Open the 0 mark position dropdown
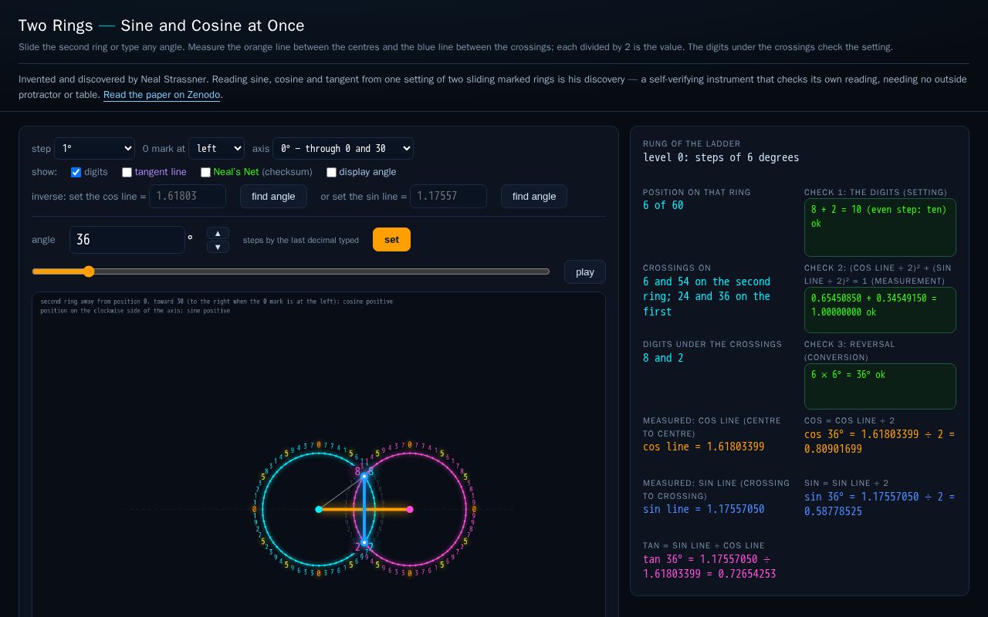 click(216, 148)
